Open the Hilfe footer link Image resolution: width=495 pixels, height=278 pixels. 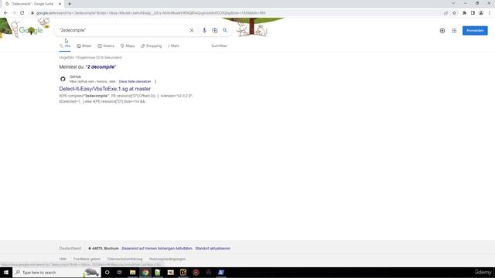point(63,259)
